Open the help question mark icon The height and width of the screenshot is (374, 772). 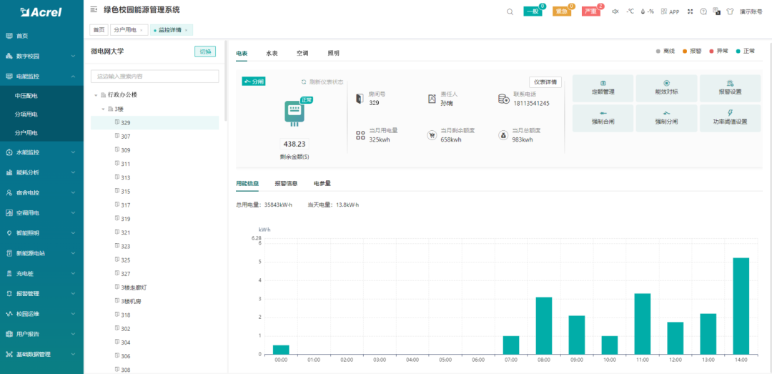coord(703,11)
